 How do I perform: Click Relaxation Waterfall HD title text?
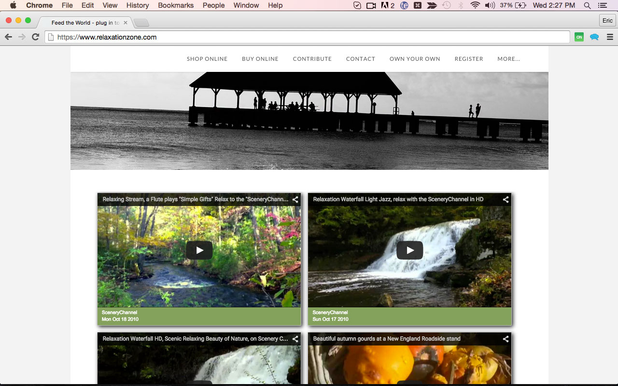[196, 339]
